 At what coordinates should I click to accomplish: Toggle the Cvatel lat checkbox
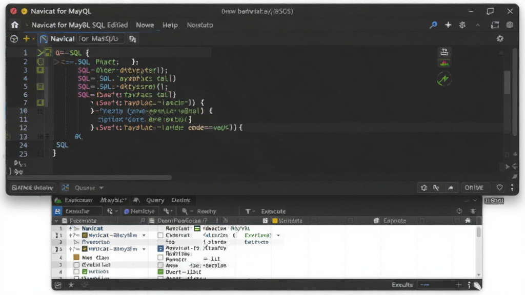point(76,265)
